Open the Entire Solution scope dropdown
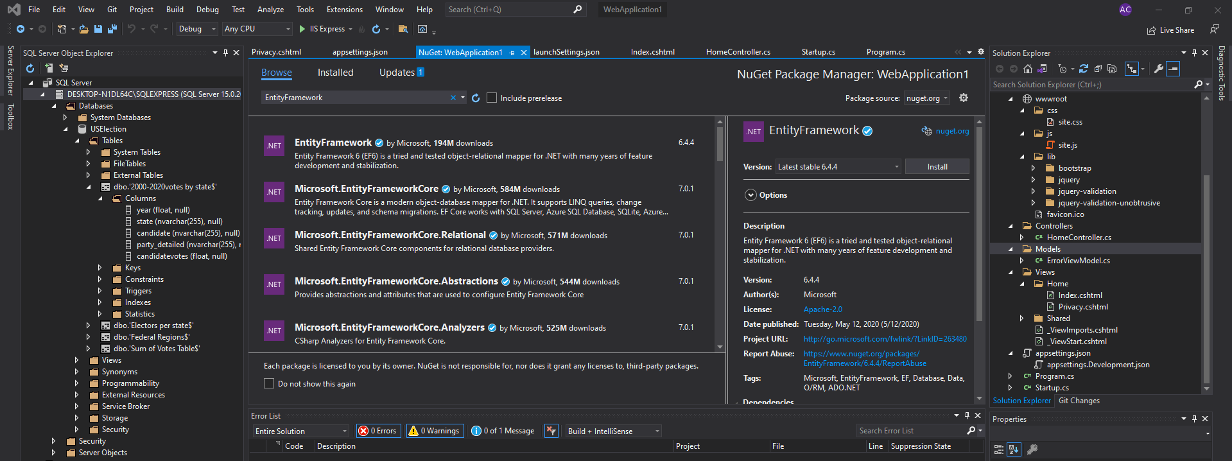1232x461 pixels. click(x=300, y=431)
